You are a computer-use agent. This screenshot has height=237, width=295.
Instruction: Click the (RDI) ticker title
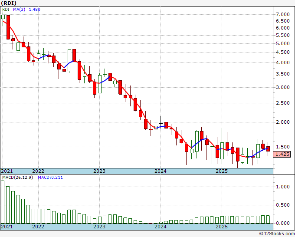[x=9, y=4]
